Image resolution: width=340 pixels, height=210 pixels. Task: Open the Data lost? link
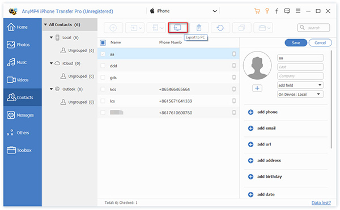click(x=321, y=203)
